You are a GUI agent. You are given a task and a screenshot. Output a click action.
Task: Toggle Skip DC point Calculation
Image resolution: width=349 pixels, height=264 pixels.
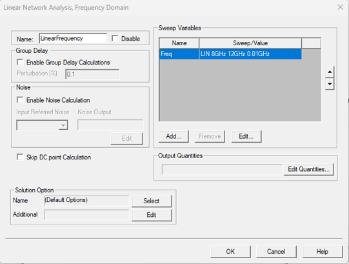click(x=20, y=157)
